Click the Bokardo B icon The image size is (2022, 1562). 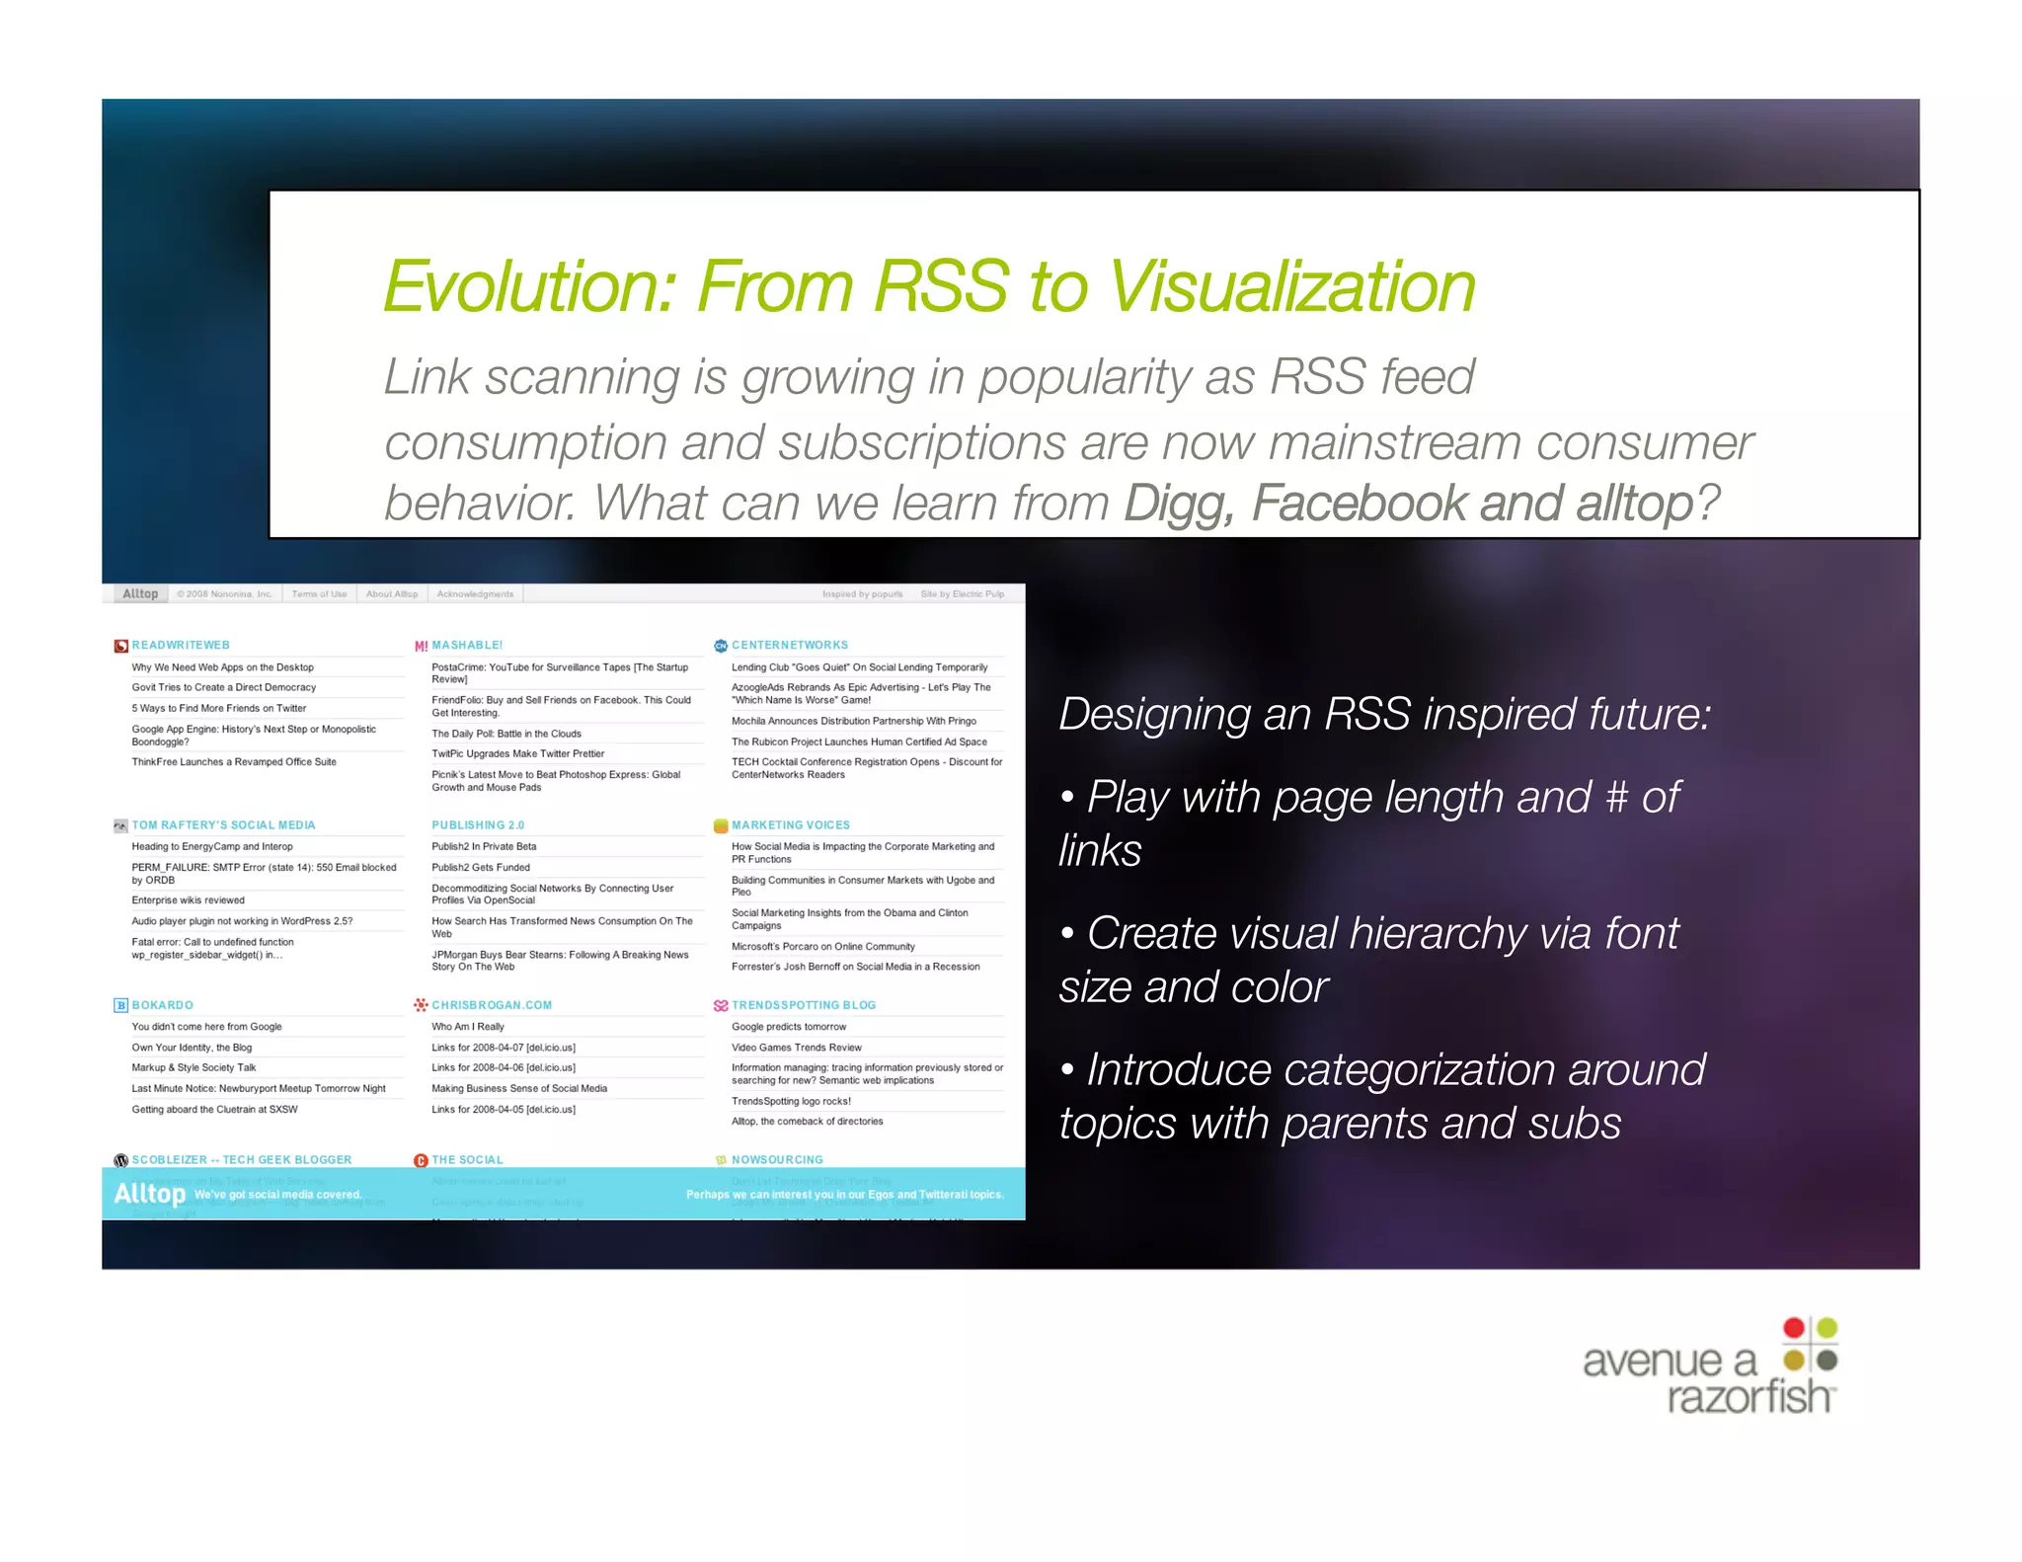point(120,1005)
